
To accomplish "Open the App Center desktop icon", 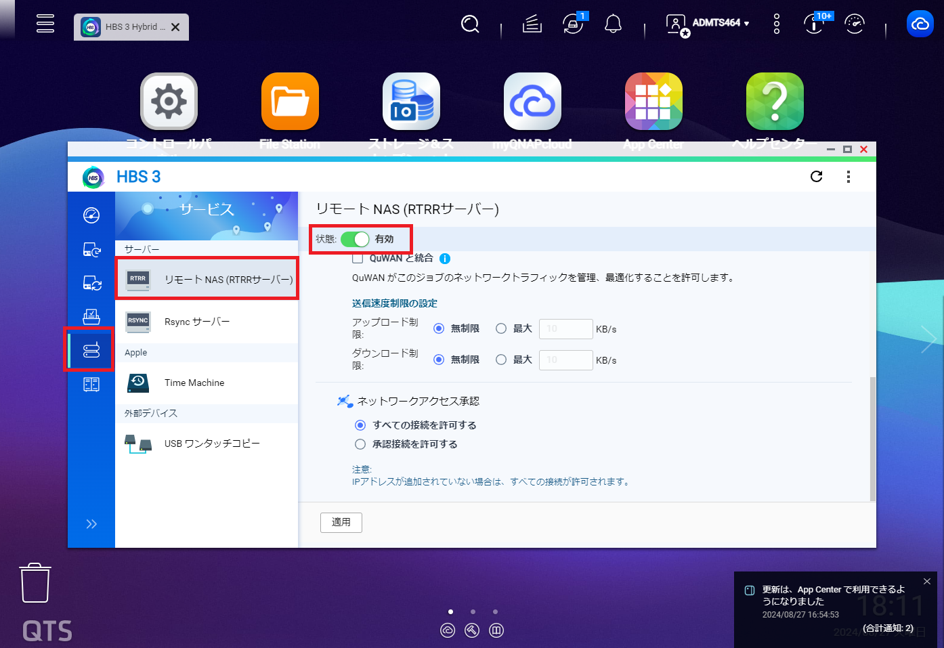I will coord(653,102).
